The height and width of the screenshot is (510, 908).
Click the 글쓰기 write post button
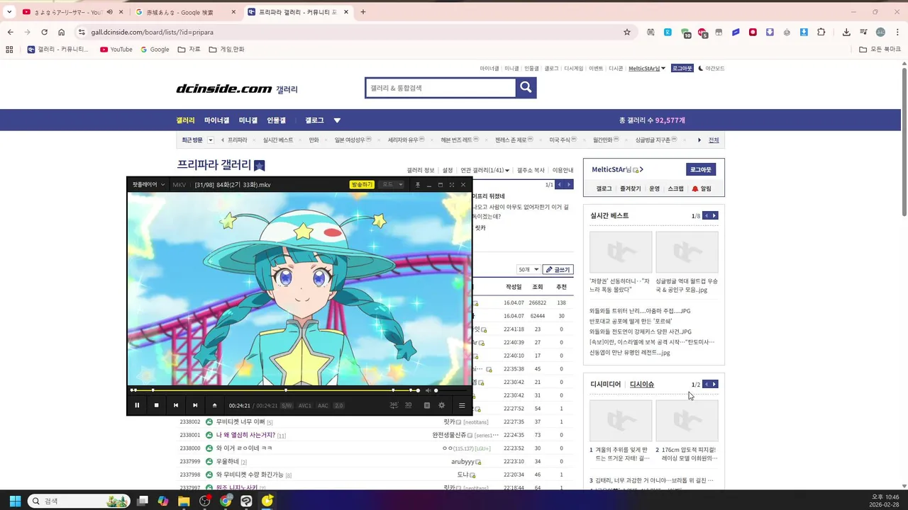[558, 270]
